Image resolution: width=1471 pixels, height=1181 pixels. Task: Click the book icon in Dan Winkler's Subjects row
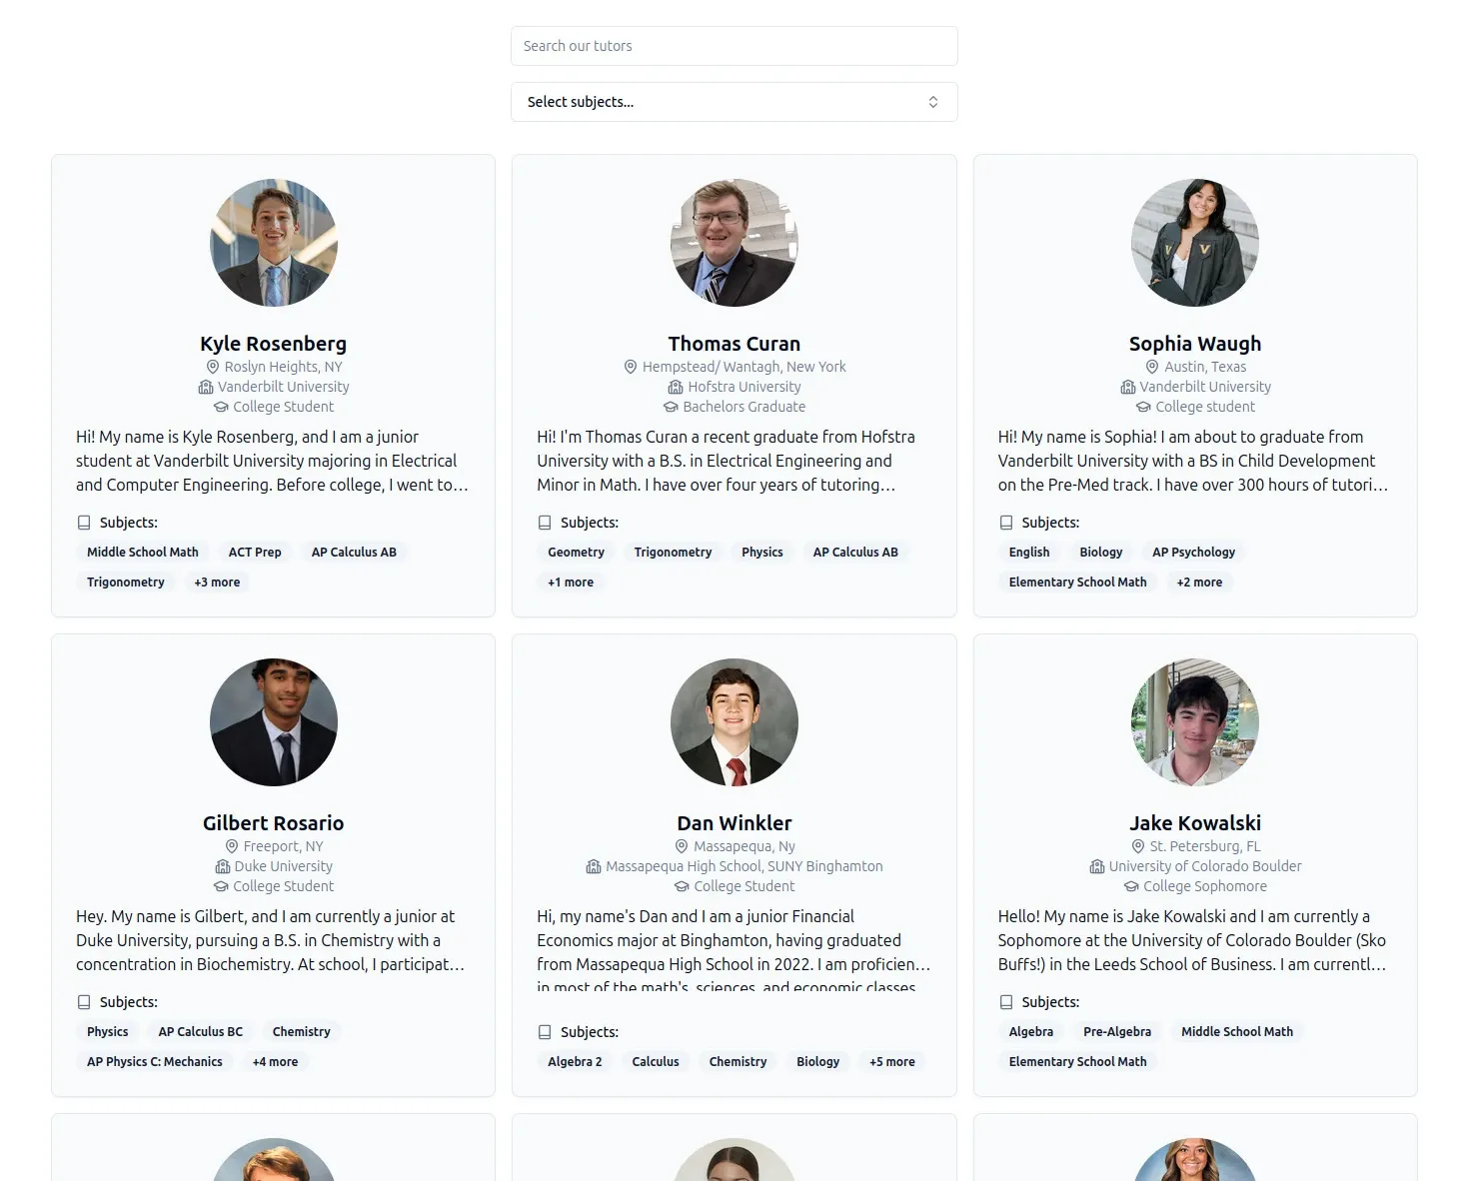coord(545,1032)
